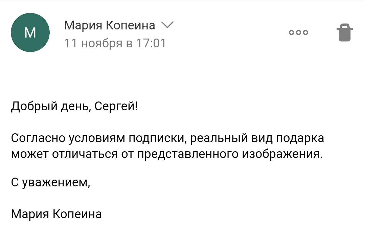Open the three-dot more options menu

coord(298,33)
